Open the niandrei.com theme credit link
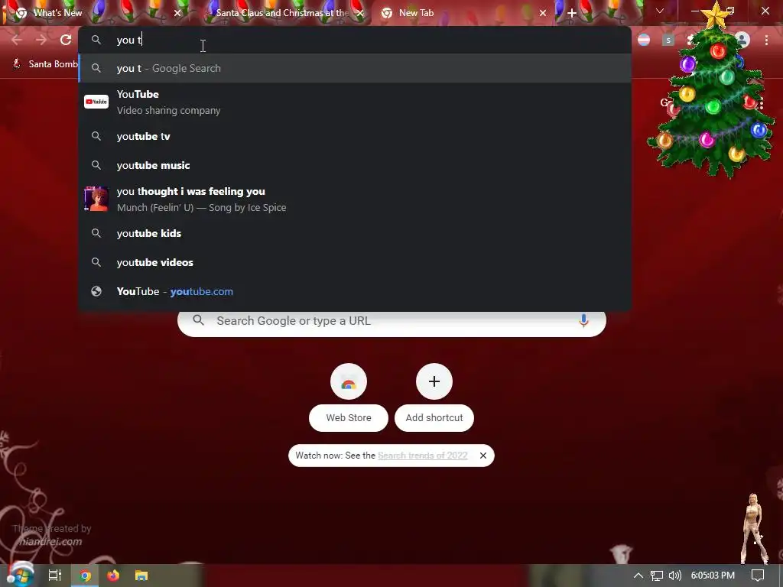The image size is (783, 587). coord(51,542)
